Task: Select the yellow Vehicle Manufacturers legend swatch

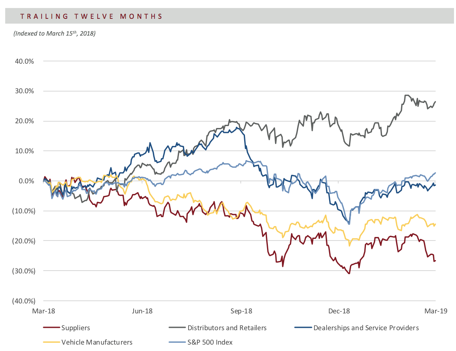Action: click(x=52, y=342)
